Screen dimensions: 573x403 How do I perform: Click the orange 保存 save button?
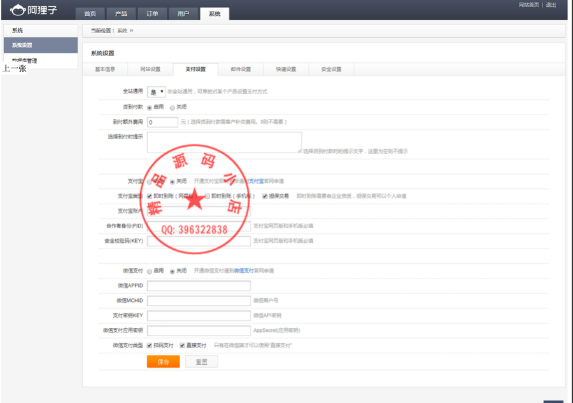pyautogui.click(x=164, y=361)
